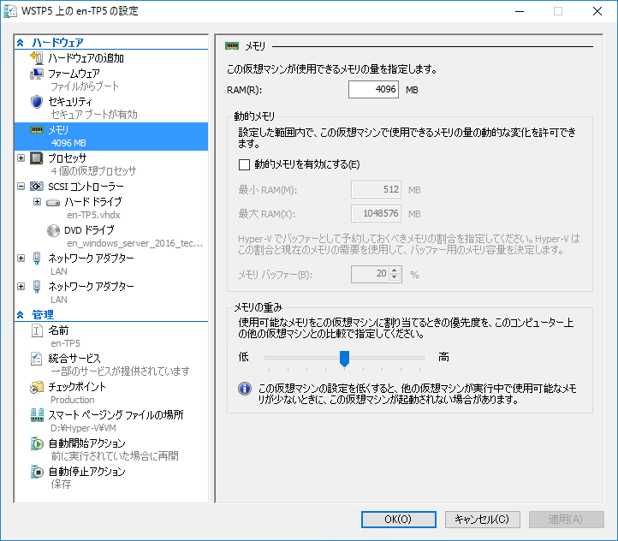
Task: Click the 自動停止アクション stop icon
Action: 37,472
